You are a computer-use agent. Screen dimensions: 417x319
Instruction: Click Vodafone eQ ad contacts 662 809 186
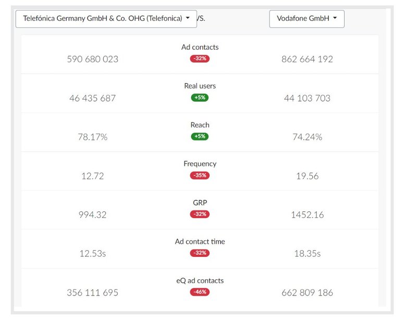click(x=307, y=293)
